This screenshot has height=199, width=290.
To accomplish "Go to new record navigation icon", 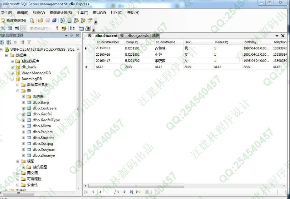I will click(x=138, y=192).
